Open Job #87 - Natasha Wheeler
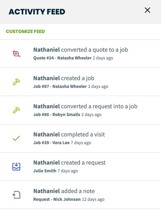 (60, 87)
